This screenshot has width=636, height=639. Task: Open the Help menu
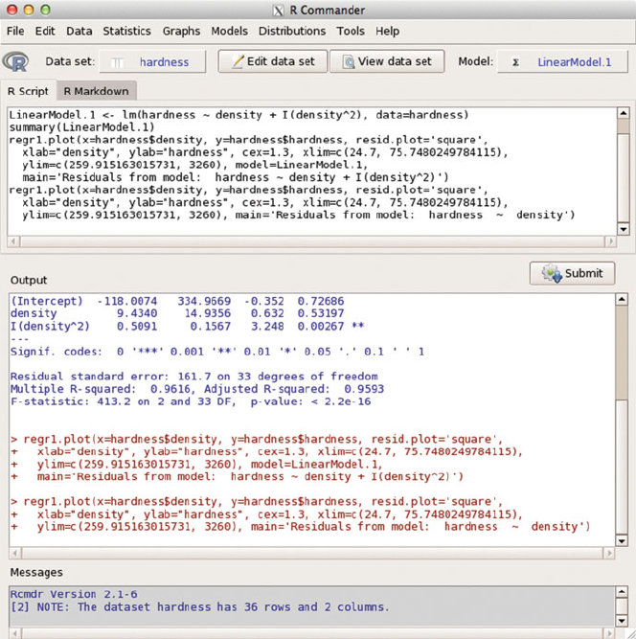(x=388, y=31)
